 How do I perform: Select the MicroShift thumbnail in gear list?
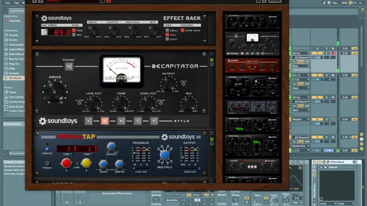point(252,166)
